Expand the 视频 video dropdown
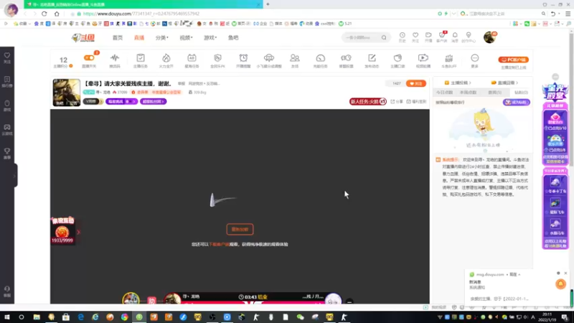The image size is (574, 323). point(186,38)
